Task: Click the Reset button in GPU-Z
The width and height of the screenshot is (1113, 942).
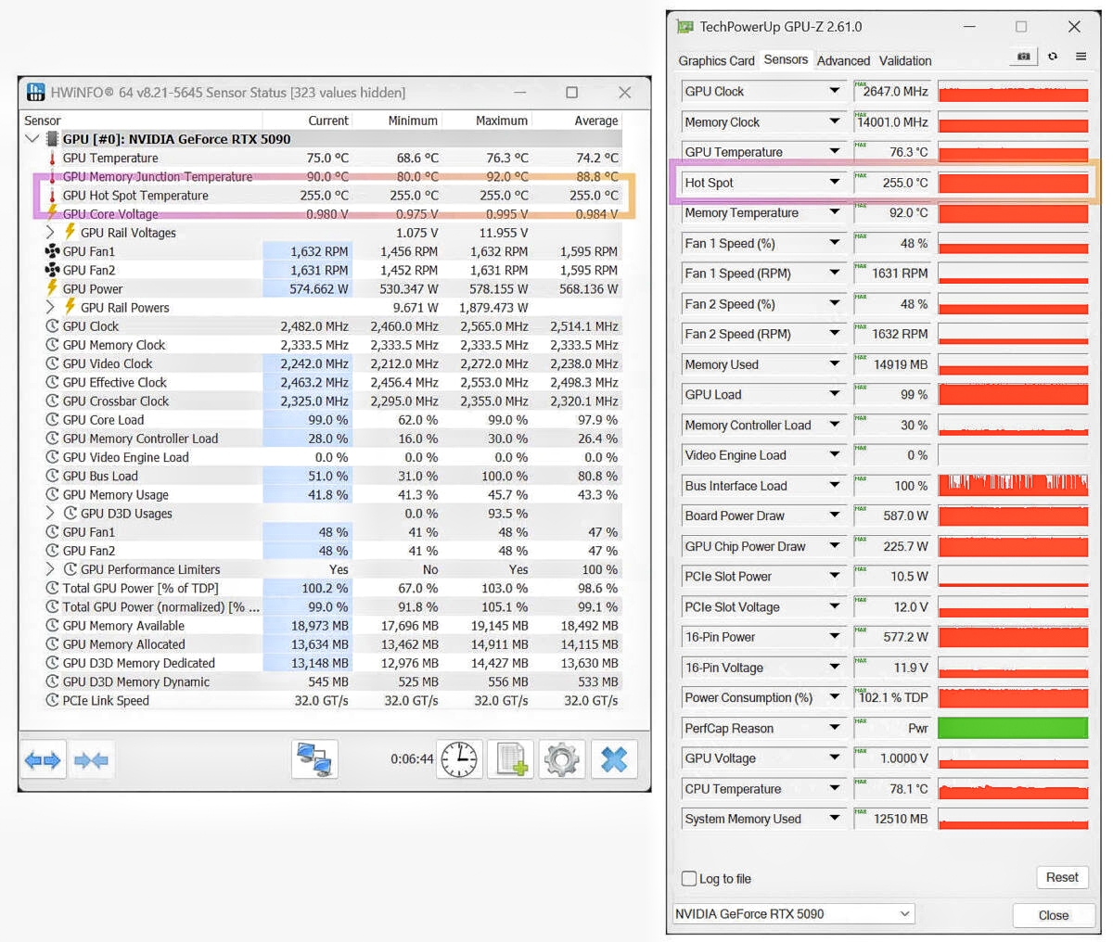Action: click(1061, 877)
